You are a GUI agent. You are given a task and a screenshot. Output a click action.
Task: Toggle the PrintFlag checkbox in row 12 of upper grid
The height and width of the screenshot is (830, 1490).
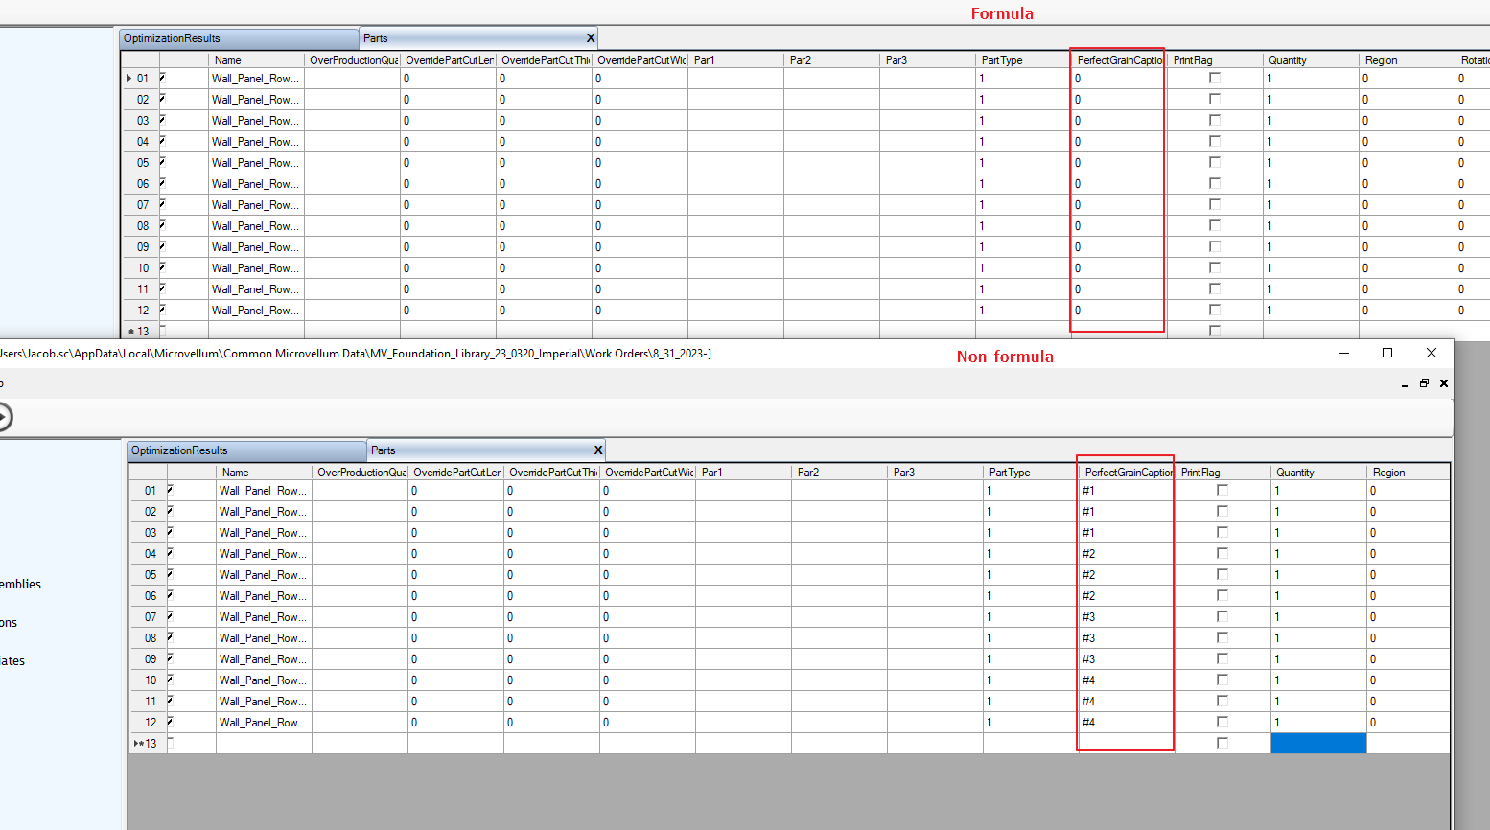(x=1215, y=311)
